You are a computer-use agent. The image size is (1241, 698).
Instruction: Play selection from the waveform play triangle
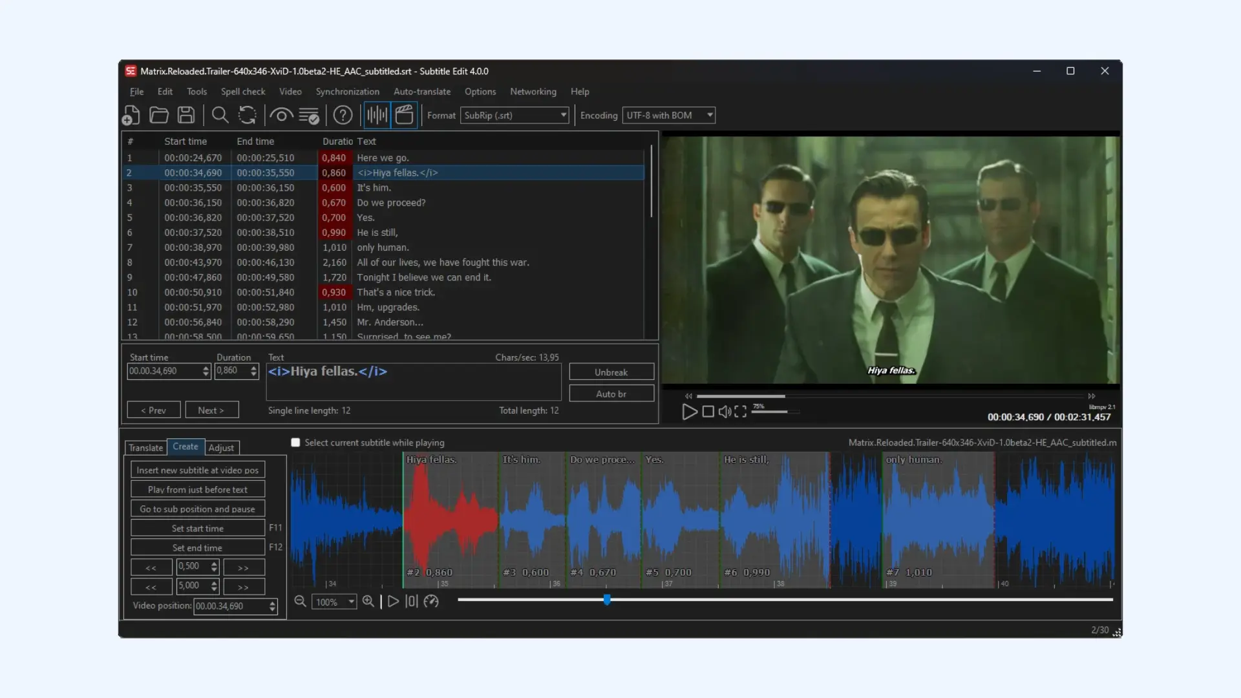click(x=393, y=601)
